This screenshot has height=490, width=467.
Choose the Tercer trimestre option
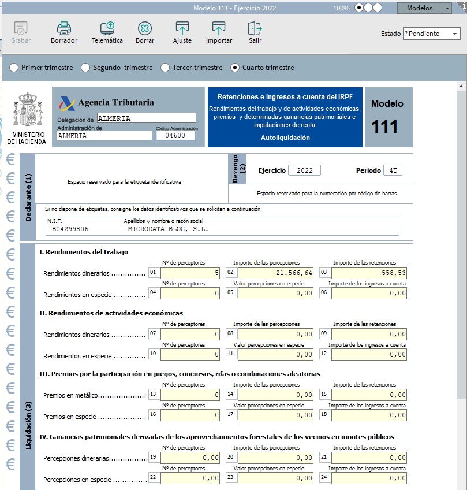[x=165, y=68]
